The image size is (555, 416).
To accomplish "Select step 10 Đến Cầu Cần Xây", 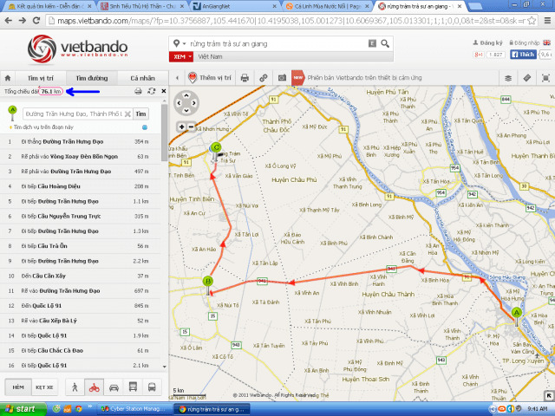I will tap(81, 276).
